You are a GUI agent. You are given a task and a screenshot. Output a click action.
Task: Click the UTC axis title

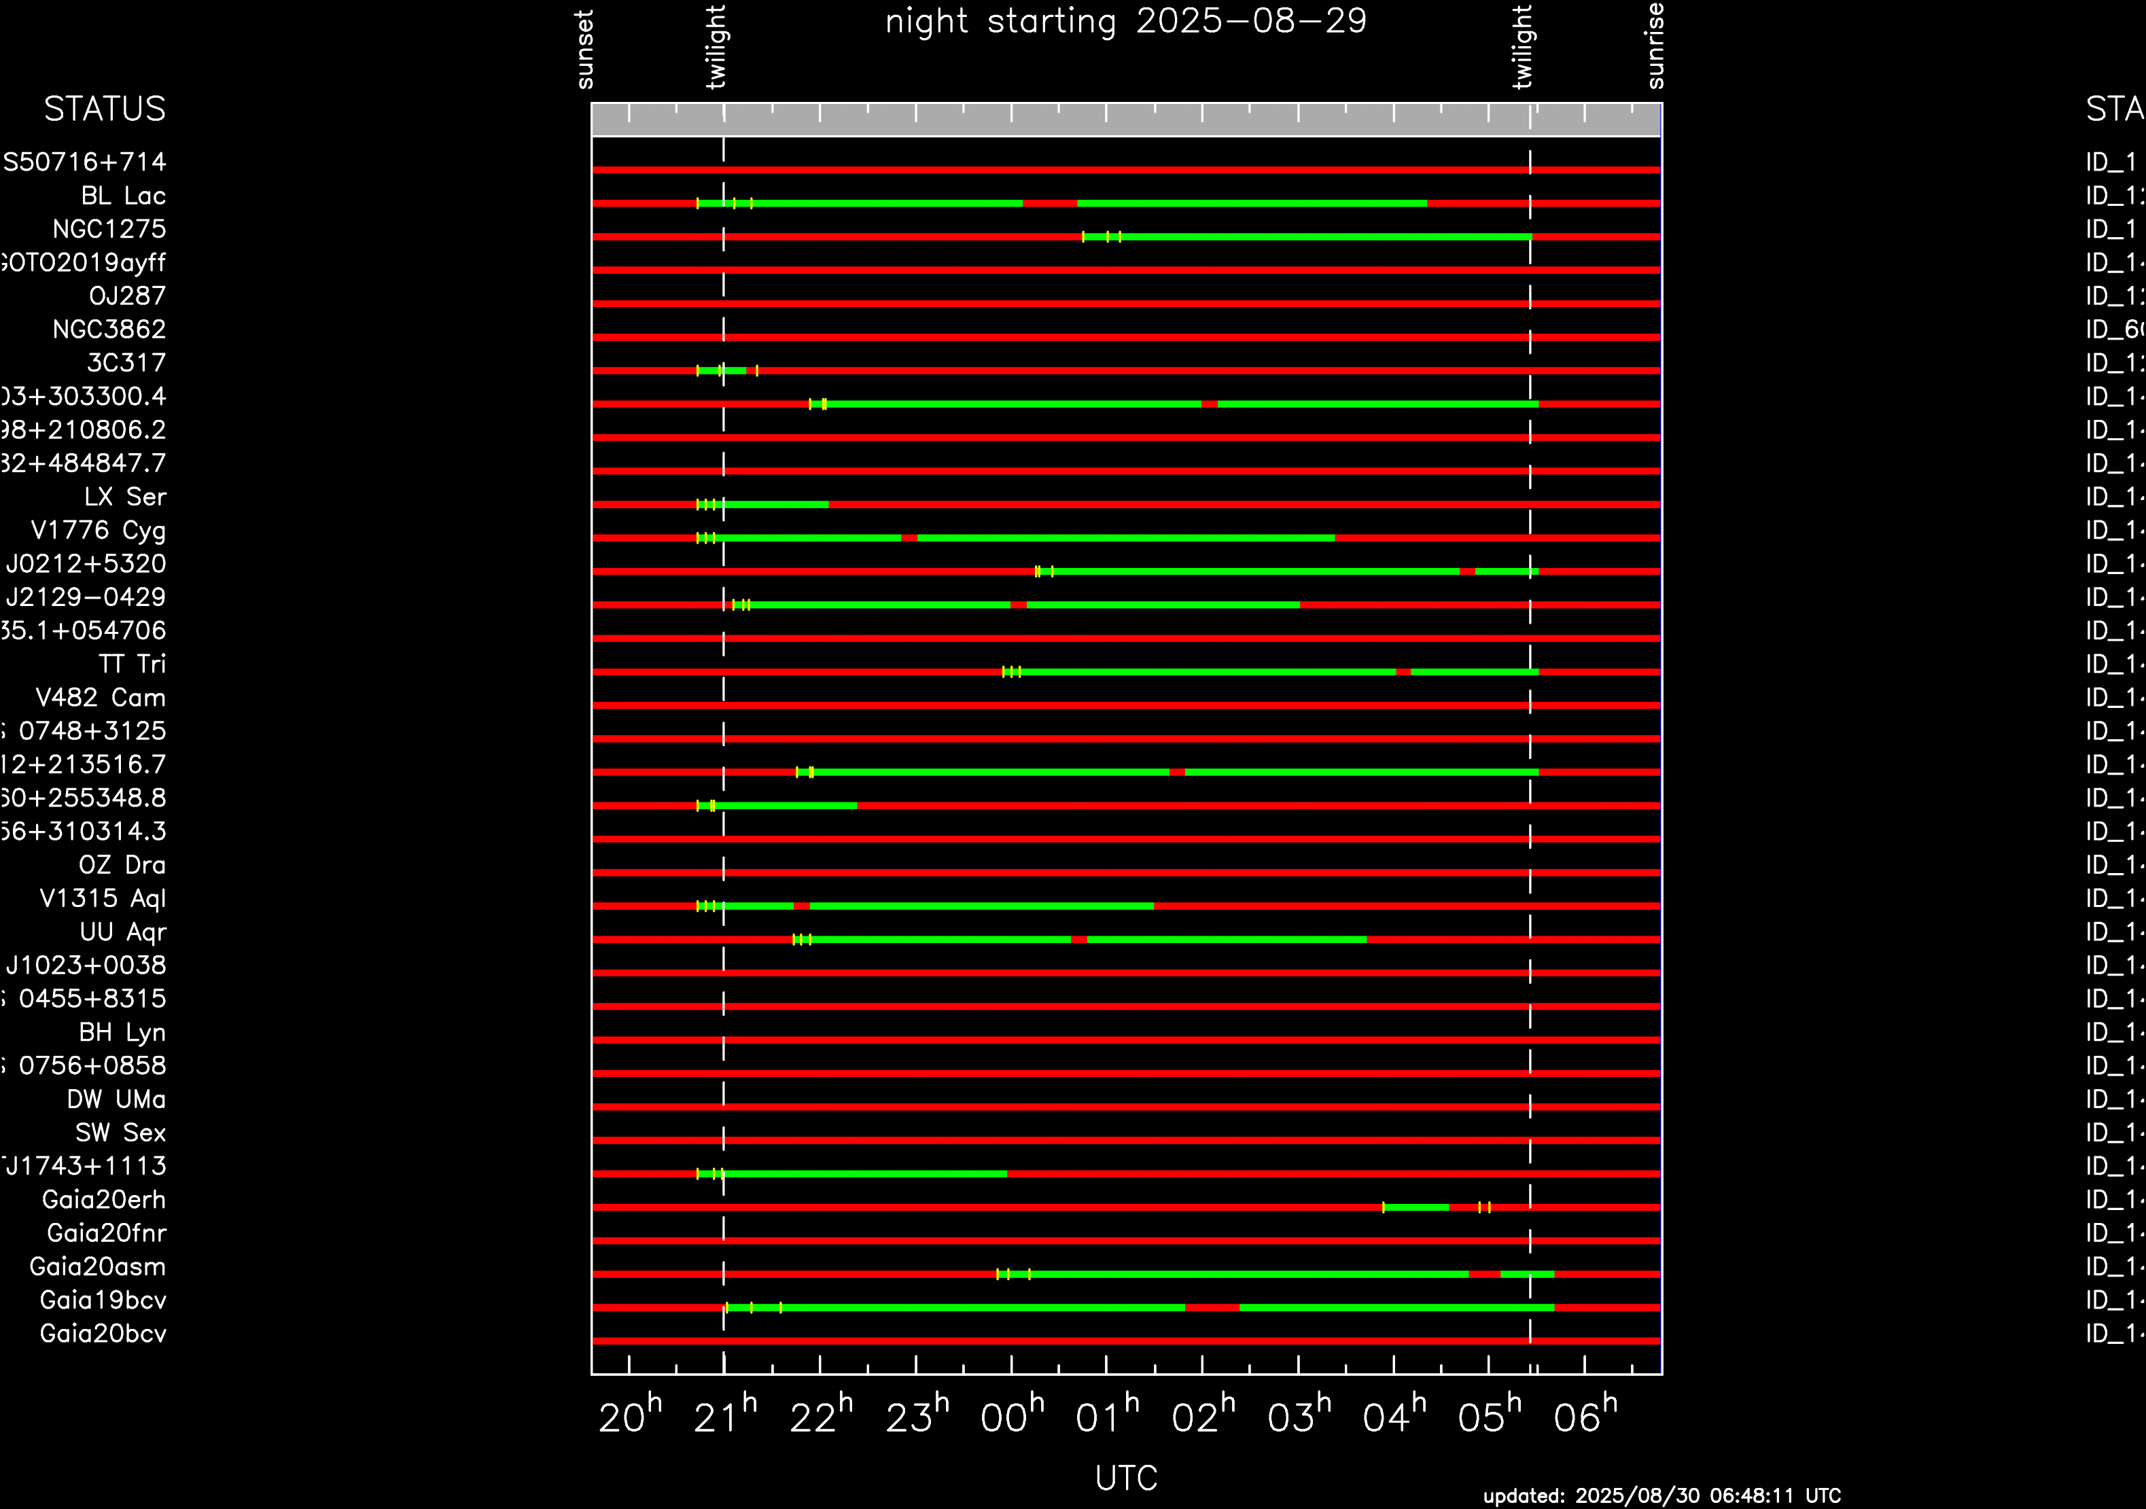pyautogui.click(x=1126, y=1479)
